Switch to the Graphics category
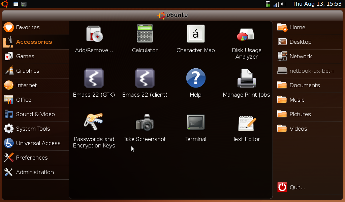 point(36,71)
